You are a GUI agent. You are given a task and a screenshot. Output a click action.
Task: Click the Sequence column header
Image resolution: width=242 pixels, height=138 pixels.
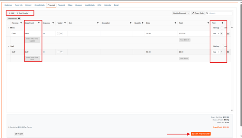[x=46, y=23]
